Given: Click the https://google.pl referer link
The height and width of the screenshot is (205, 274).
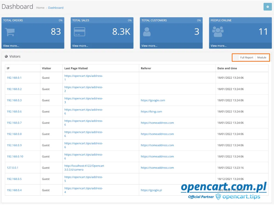Looking at the screenshot, I should tap(151, 190).
